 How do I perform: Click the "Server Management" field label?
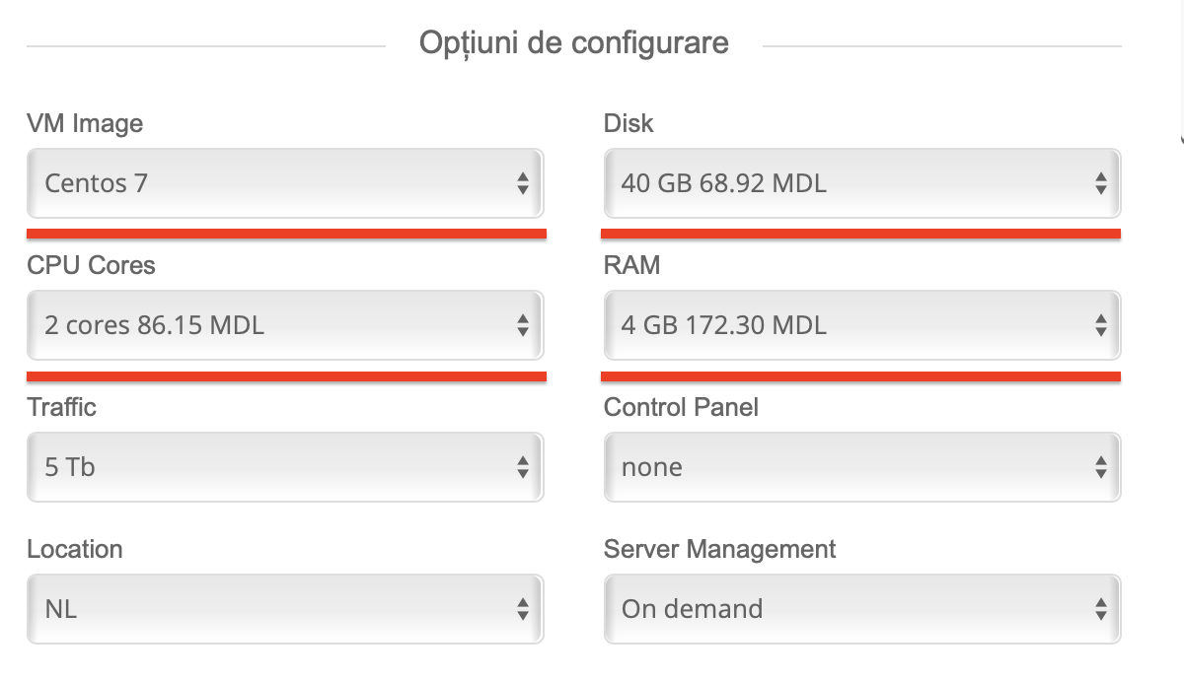click(x=719, y=549)
